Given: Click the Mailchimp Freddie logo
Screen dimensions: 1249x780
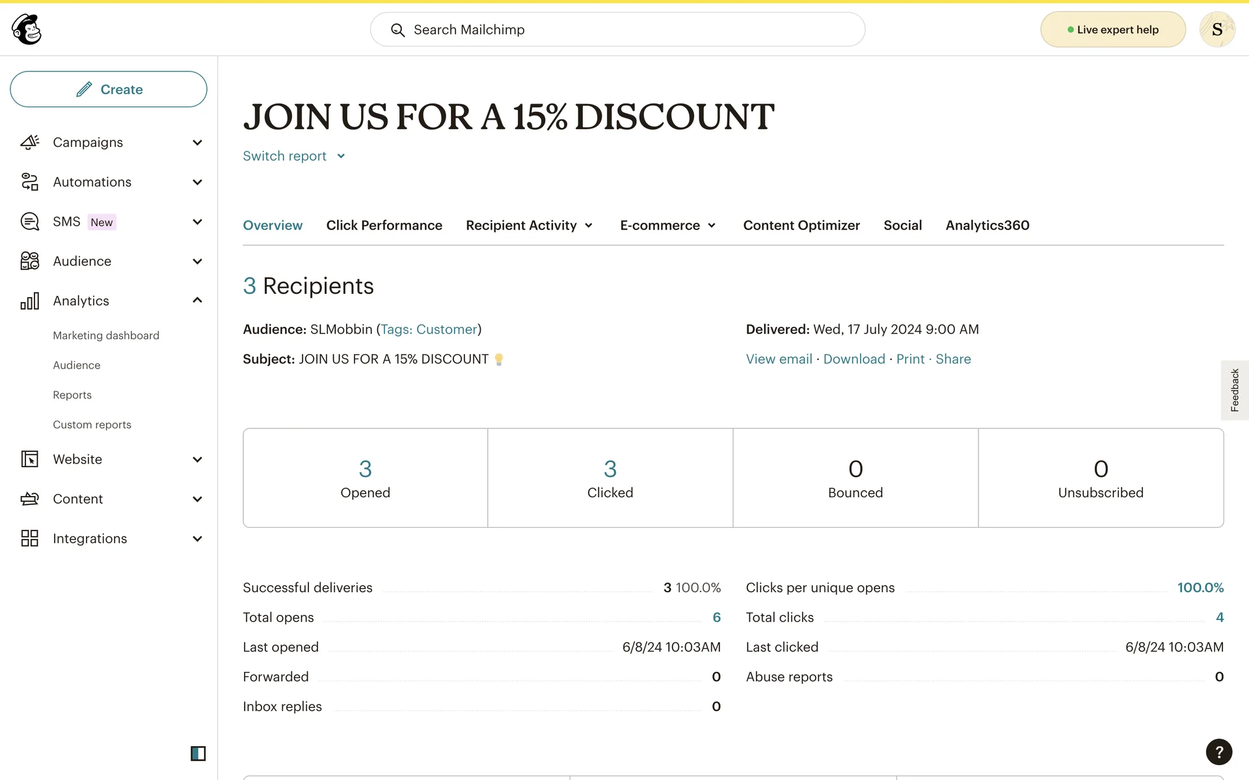Looking at the screenshot, I should [x=27, y=29].
